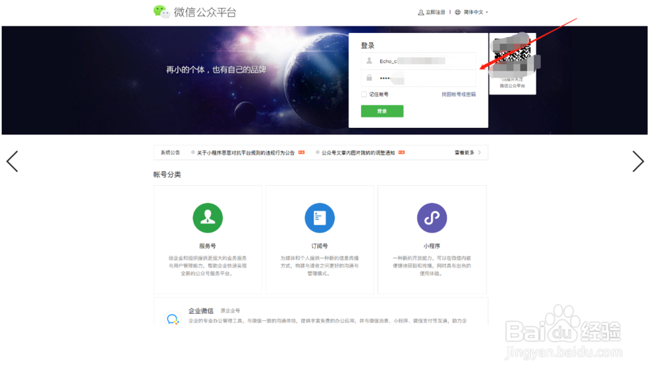Open the 简体中文 language dropdown

tap(475, 12)
